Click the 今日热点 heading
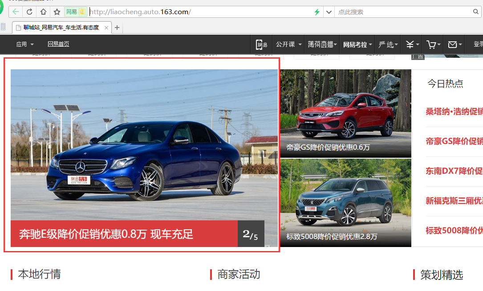 (446, 84)
